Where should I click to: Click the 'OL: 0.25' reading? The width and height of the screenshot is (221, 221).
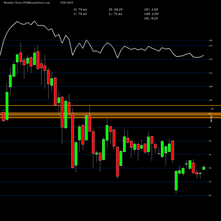click(151, 19)
